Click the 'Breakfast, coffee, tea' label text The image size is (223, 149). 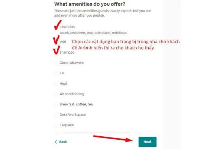pyautogui.click(x=76, y=104)
